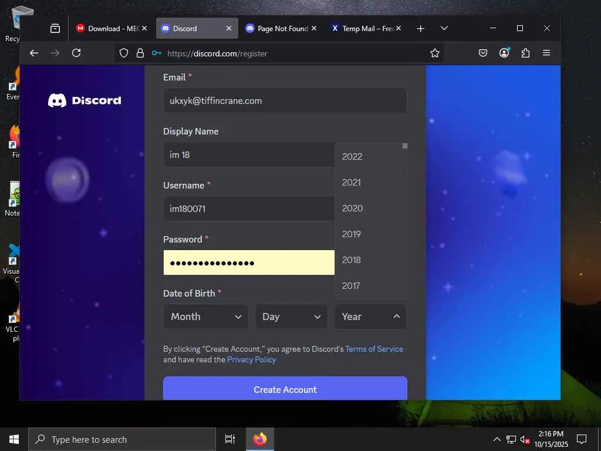Switch to the Download - MEGA tab
The height and width of the screenshot is (451, 601).
pyautogui.click(x=111, y=28)
